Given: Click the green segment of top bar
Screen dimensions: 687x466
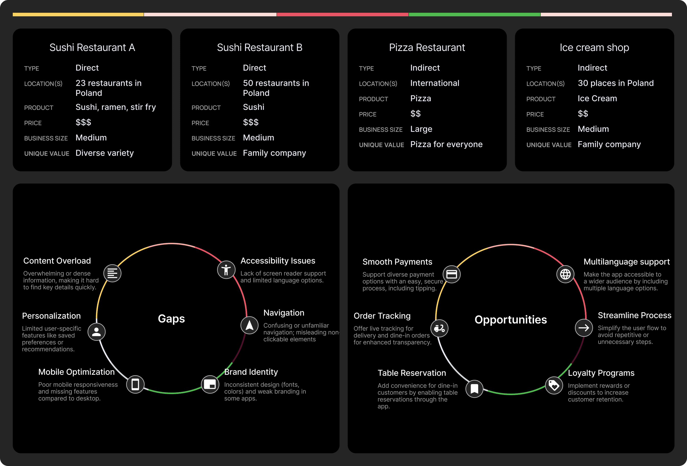Looking at the screenshot, I should (x=474, y=15).
